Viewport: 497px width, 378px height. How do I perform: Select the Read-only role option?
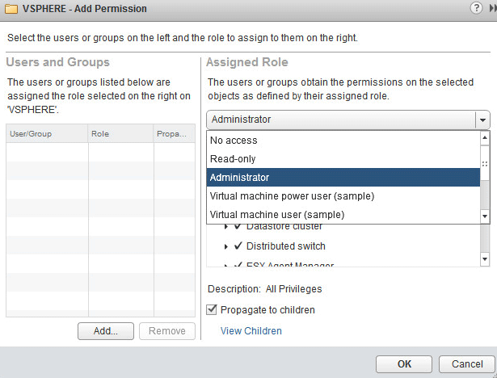coord(343,159)
